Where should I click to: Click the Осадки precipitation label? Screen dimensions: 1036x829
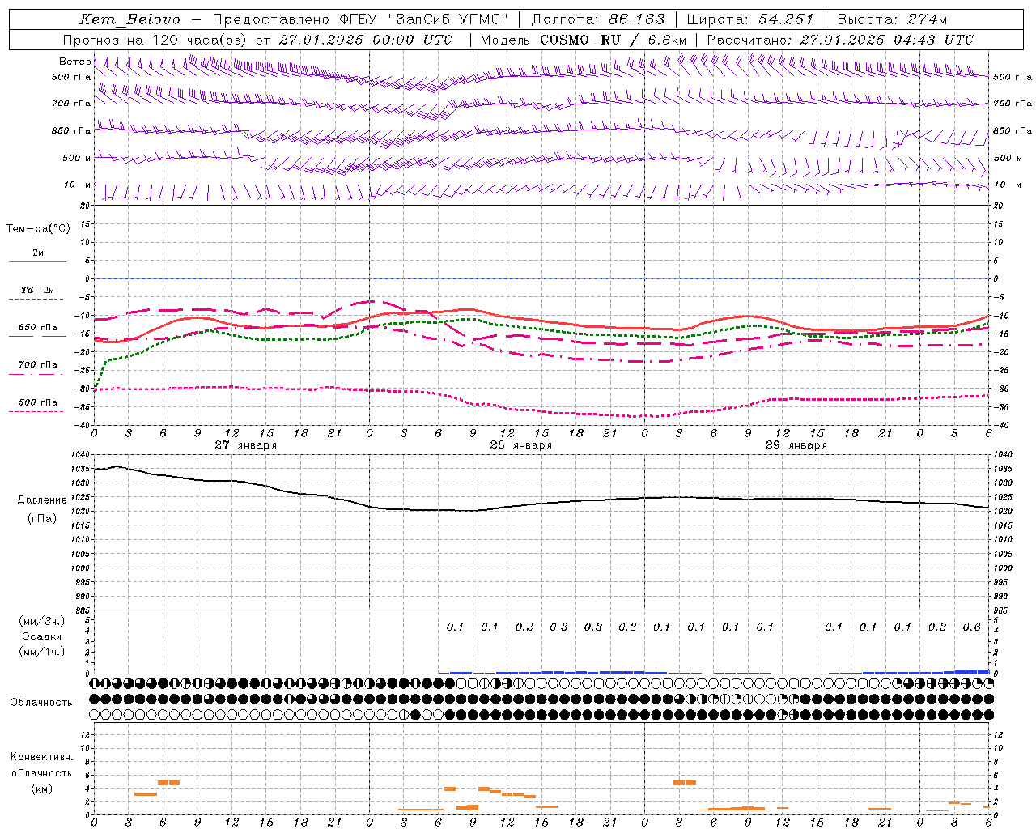click(42, 636)
